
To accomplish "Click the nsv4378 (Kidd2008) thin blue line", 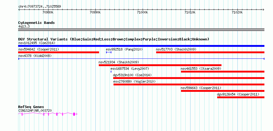I will pyautogui.click(x=141, y=59).
